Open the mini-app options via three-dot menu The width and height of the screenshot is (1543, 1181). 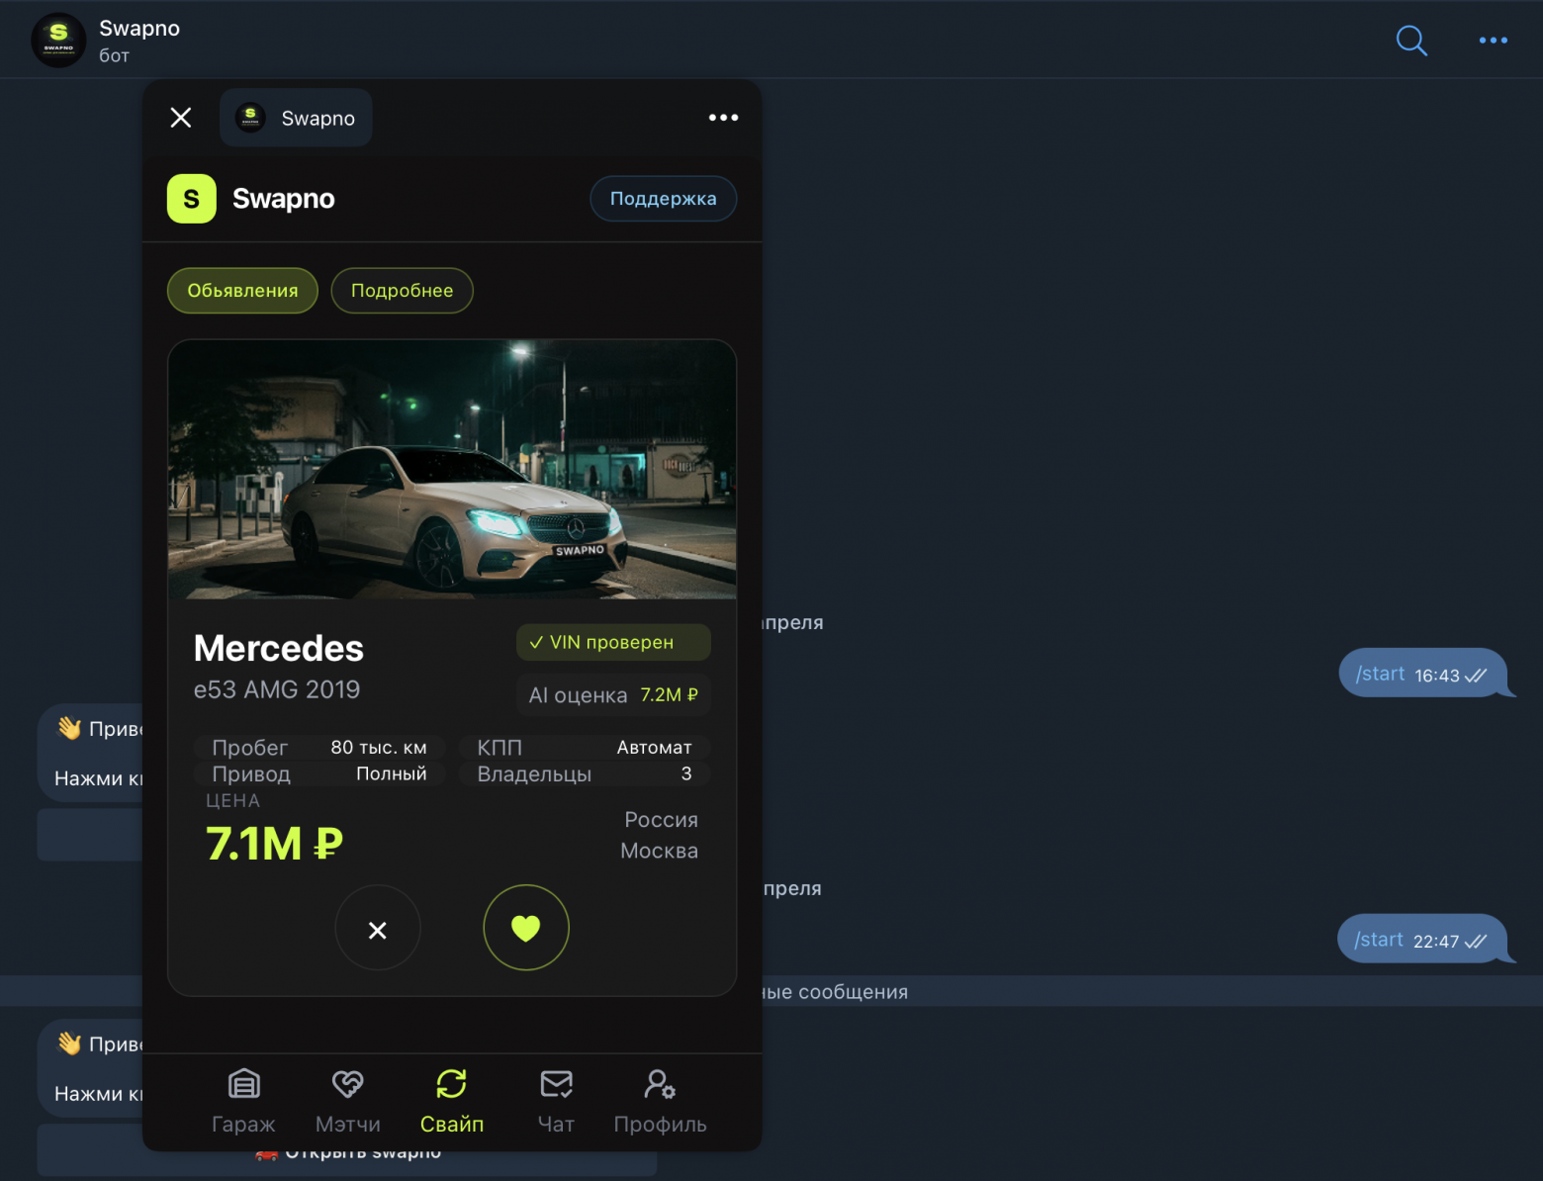coord(723,117)
